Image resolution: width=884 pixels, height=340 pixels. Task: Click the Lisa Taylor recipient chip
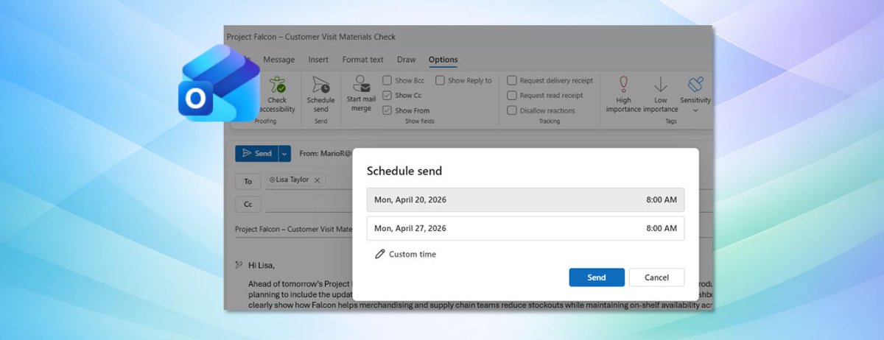click(295, 180)
